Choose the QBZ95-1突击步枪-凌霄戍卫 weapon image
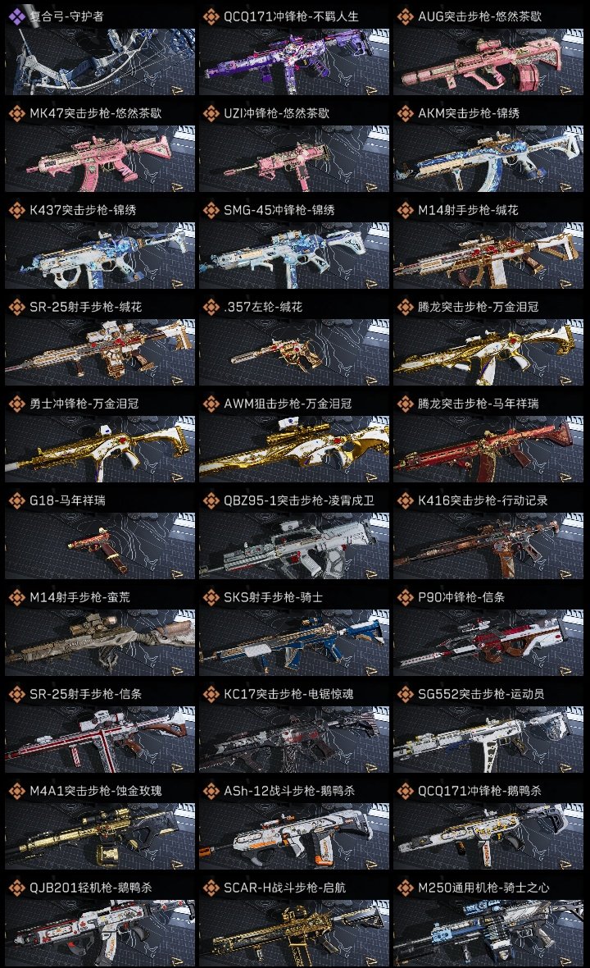This screenshot has width=590, height=968. click(294, 546)
